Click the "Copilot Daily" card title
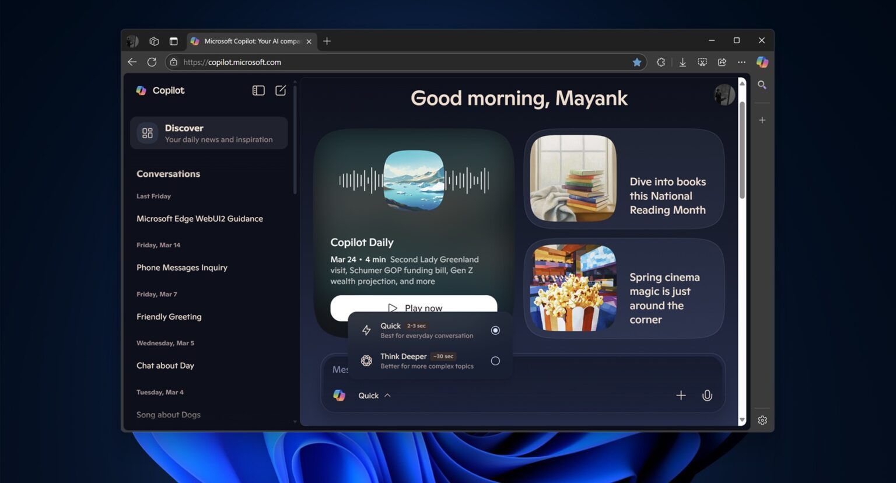Screen dimensions: 896x483 coord(362,242)
